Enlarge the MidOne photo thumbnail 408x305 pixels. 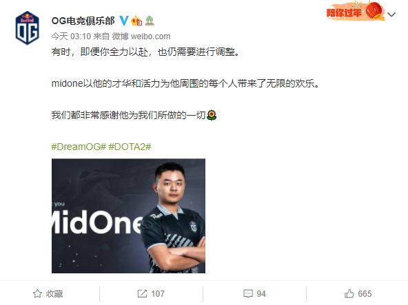click(x=128, y=215)
